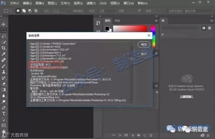Click the link layers icon

pos(114,135)
